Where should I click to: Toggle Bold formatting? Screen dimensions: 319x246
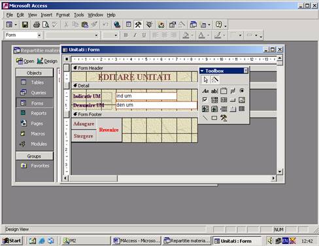tap(126, 35)
